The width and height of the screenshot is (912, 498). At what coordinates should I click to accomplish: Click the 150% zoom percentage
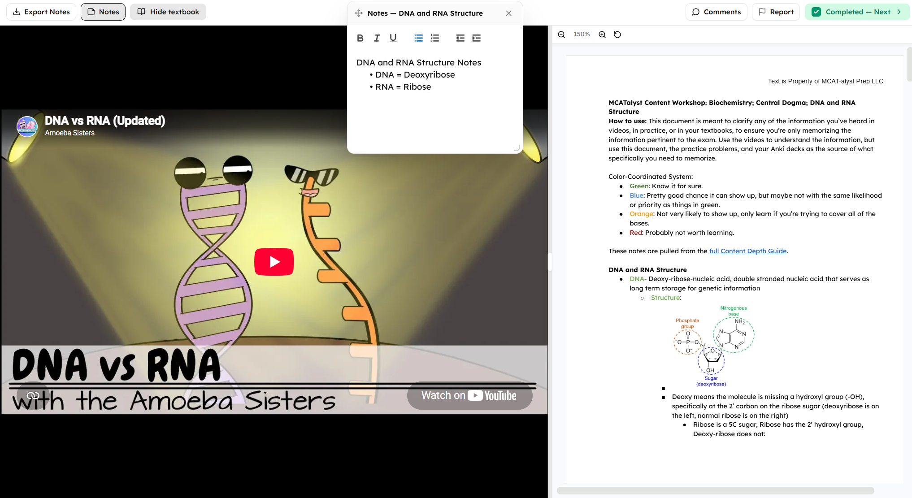(x=582, y=35)
